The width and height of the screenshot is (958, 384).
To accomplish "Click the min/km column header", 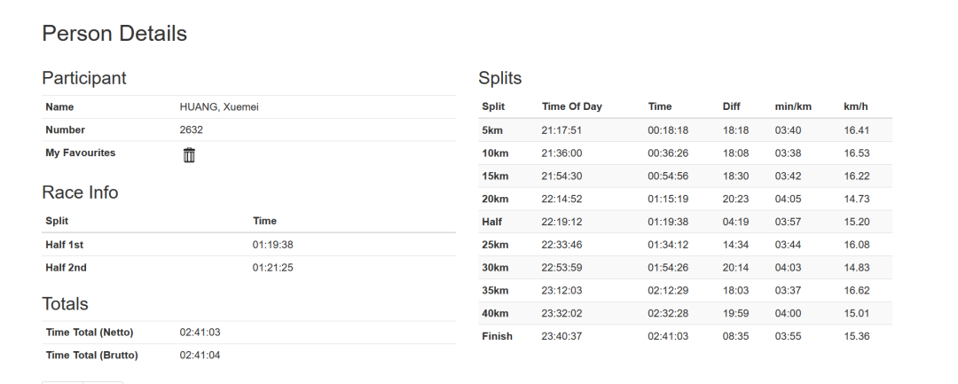I will click(793, 106).
